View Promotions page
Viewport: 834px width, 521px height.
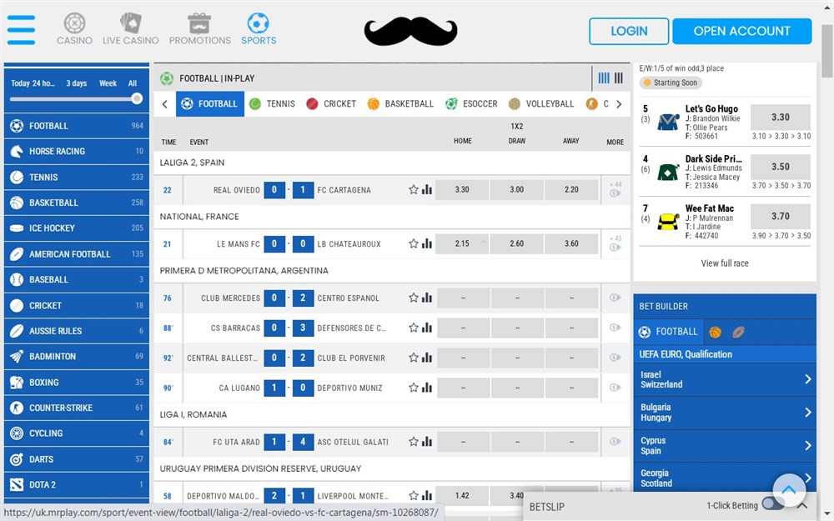coord(200,29)
